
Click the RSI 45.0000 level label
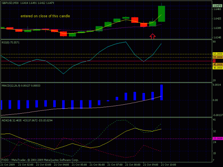coord(218,64)
